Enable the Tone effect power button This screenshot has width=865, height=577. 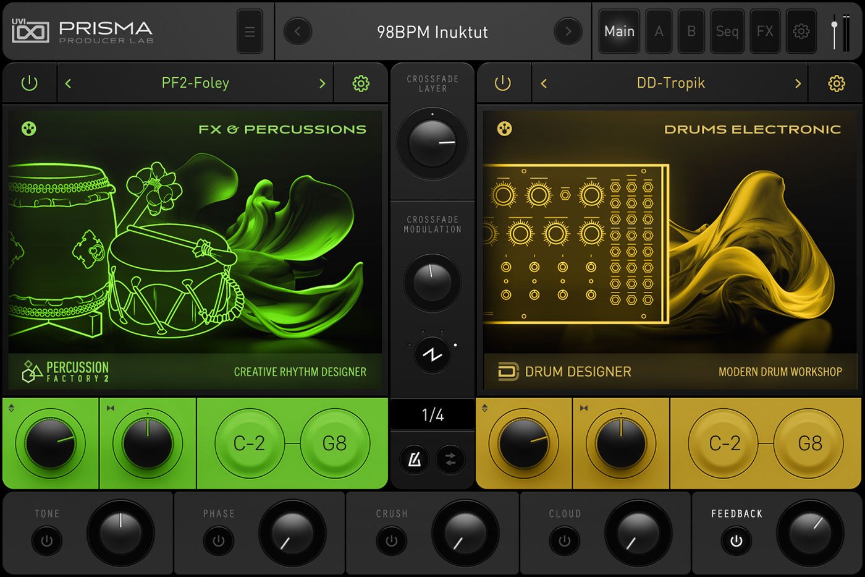point(47,541)
